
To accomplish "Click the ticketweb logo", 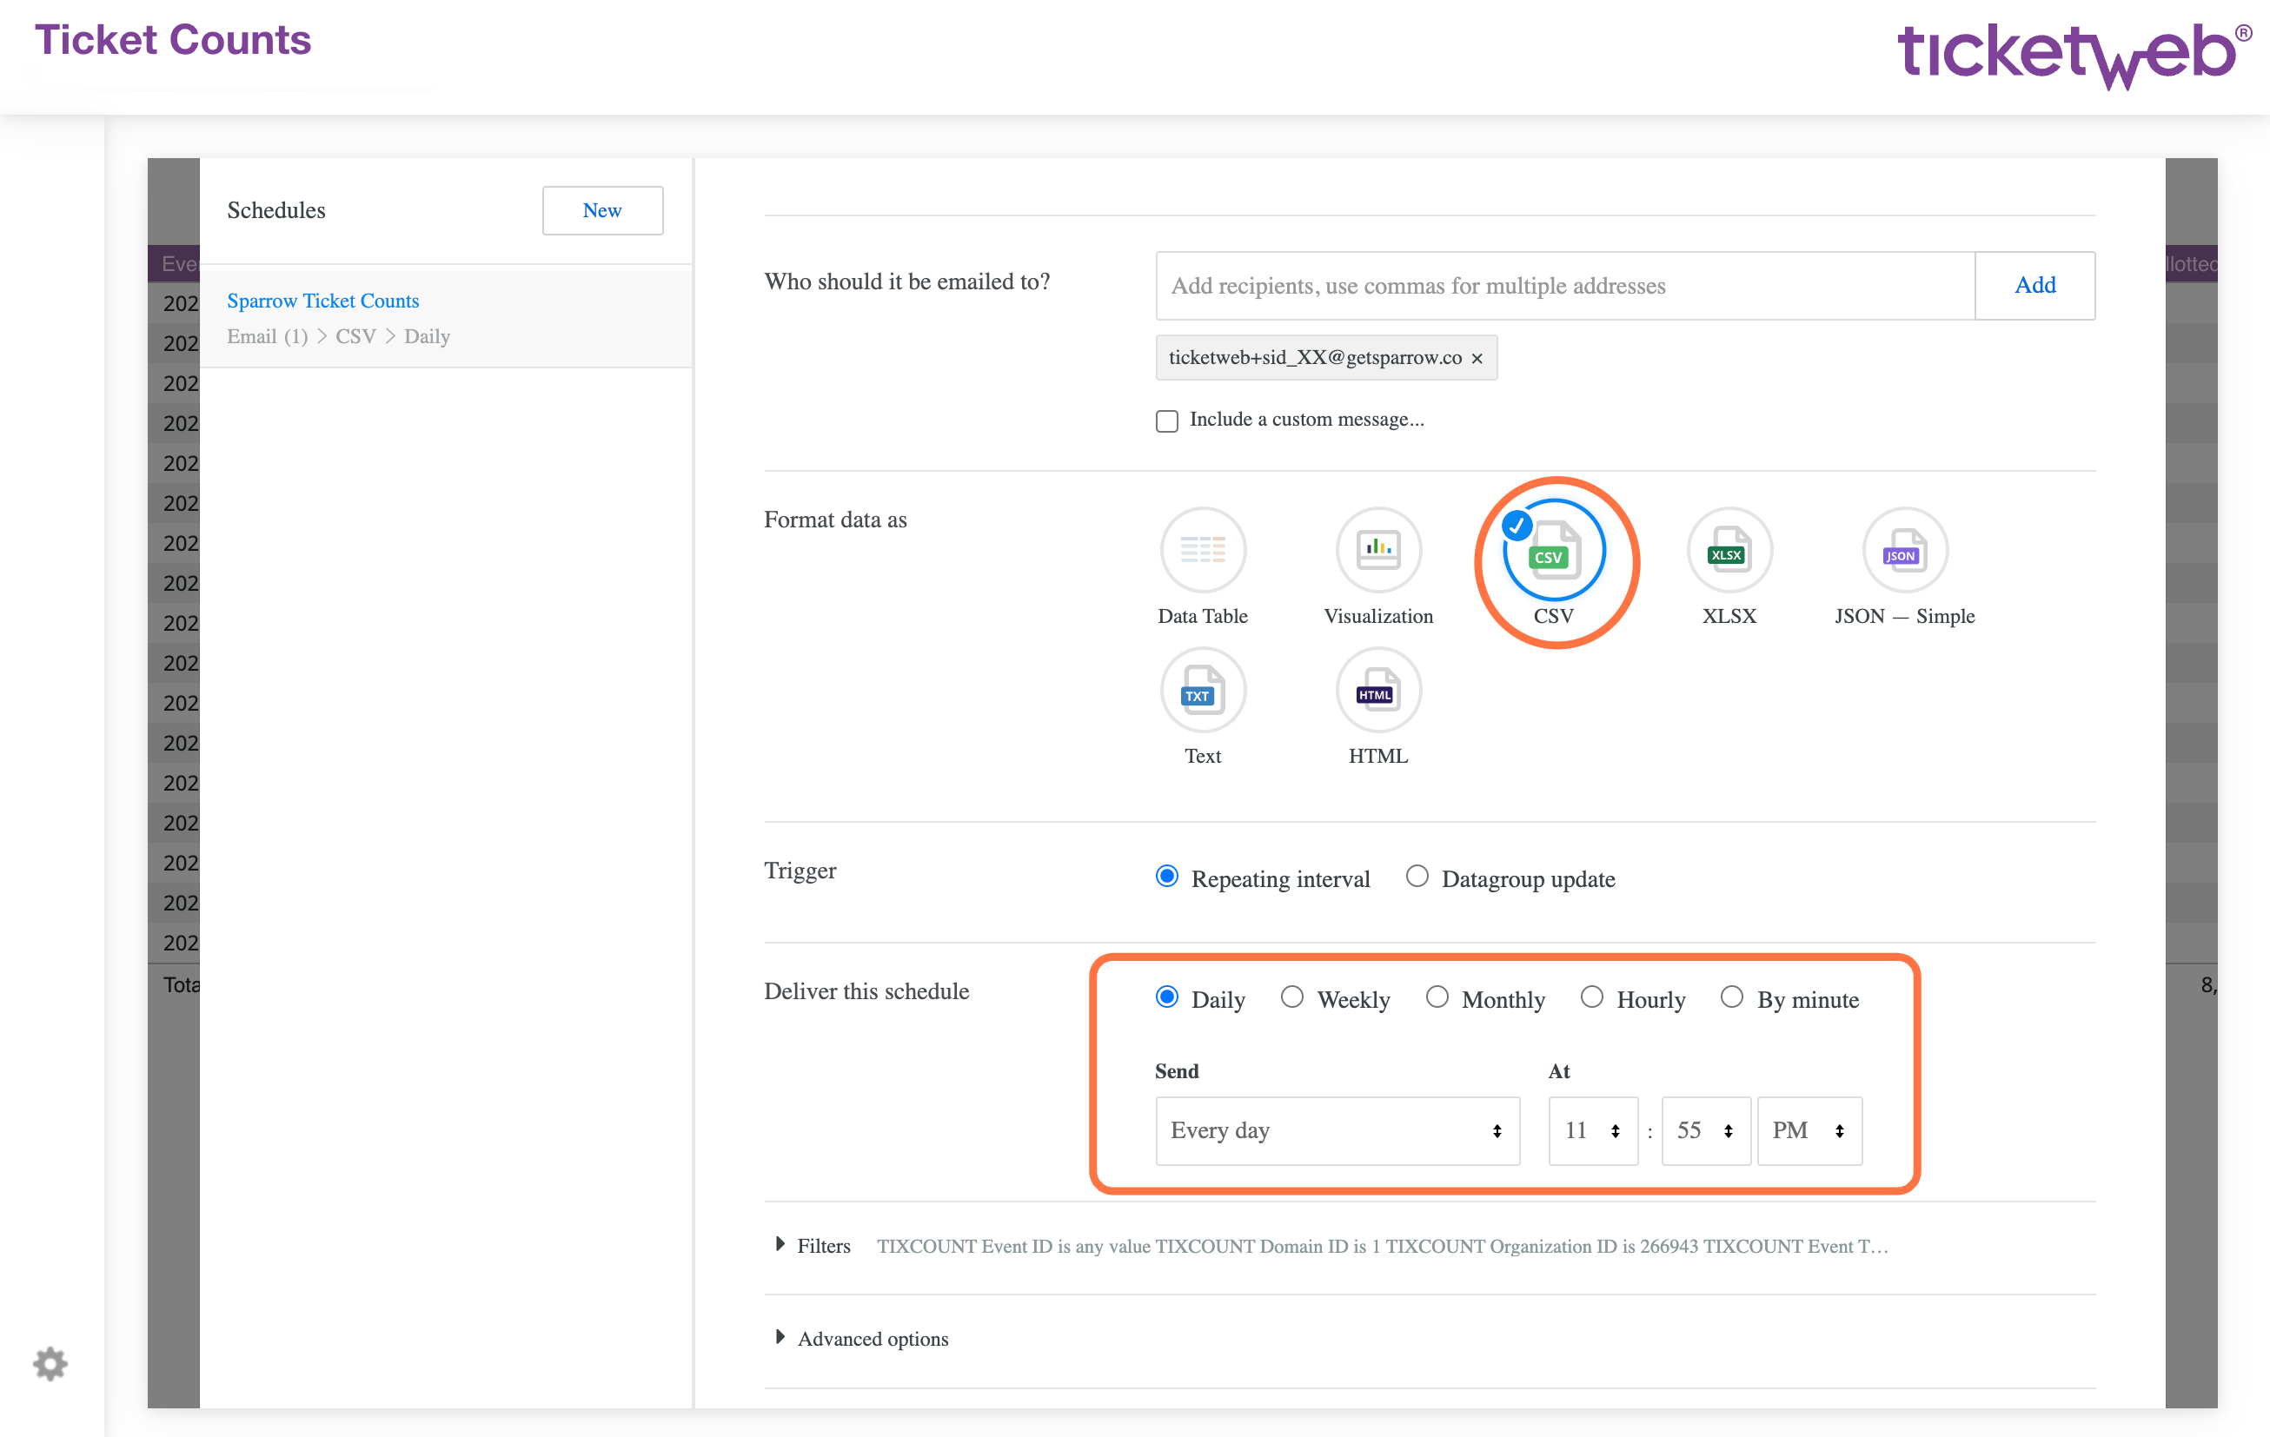I will point(2073,55).
